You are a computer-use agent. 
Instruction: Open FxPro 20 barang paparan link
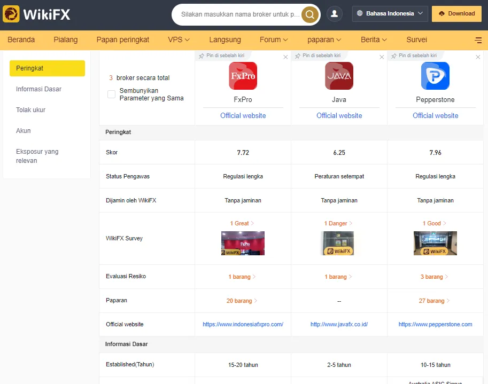(x=242, y=301)
